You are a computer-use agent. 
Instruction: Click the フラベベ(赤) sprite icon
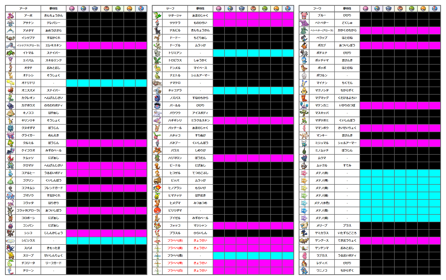(x=157, y=240)
